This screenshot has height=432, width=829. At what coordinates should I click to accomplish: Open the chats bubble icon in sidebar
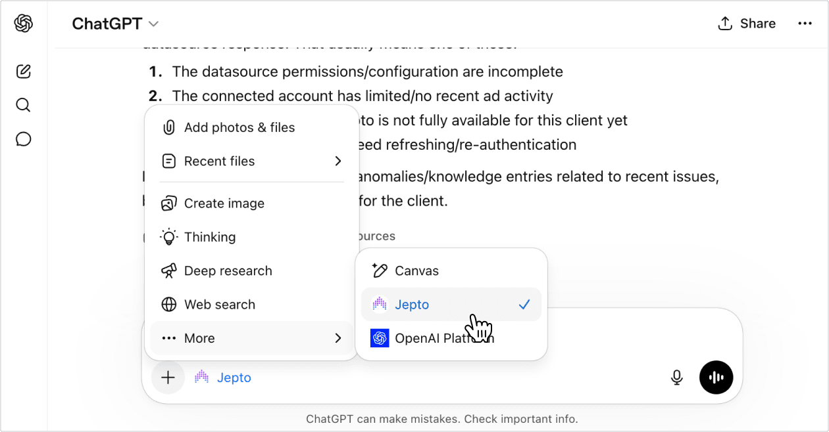(24, 139)
